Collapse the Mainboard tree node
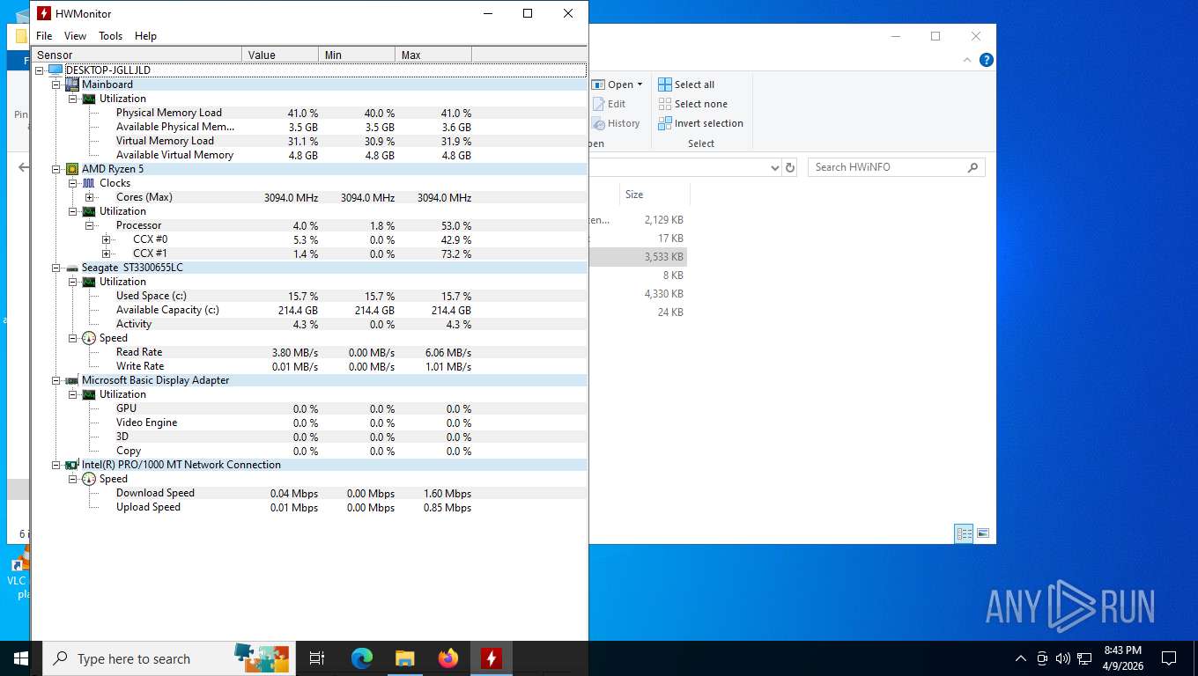Image resolution: width=1198 pixels, height=676 pixels. pyautogui.click(x=55, y=84)
